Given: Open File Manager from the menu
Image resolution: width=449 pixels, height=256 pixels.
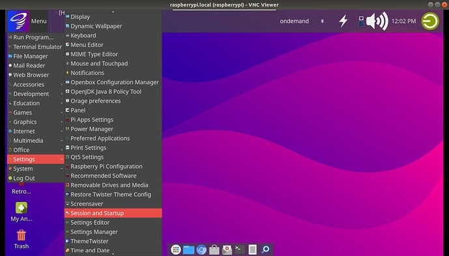Looking at the screenshot, I should click(35, 56).
